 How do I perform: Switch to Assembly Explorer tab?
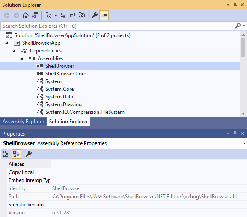[x=24, y=122]
